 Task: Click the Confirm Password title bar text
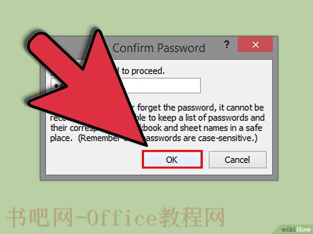click(159, 48)
